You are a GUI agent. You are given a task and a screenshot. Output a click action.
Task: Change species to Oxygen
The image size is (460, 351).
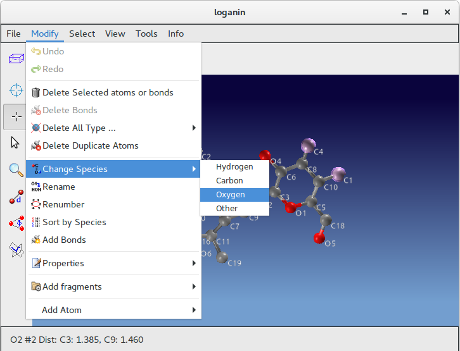(x=234, y=195)
